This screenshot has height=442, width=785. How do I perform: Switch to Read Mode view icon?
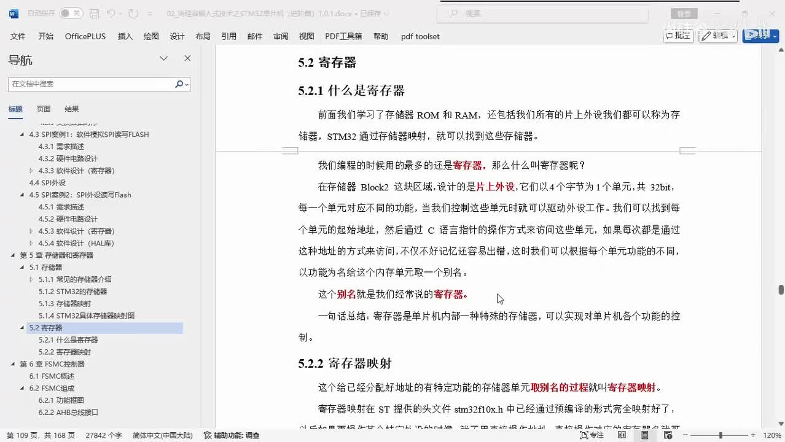[x=622, y=435]
